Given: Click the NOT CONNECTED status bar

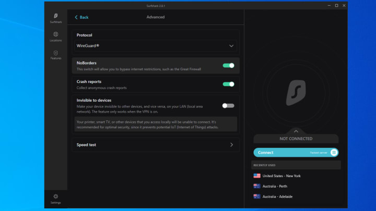Looking at the screenshot, I should pyautogui.click(x=296, y=139).
